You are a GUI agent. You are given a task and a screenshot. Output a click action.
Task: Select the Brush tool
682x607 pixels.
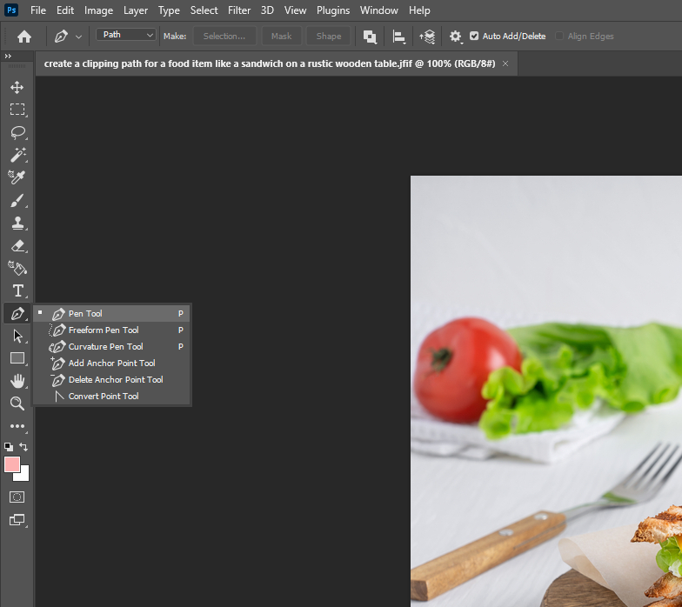point(17,200)
